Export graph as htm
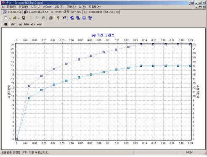This screenshot has height=157, width=207. click(27, 24)
